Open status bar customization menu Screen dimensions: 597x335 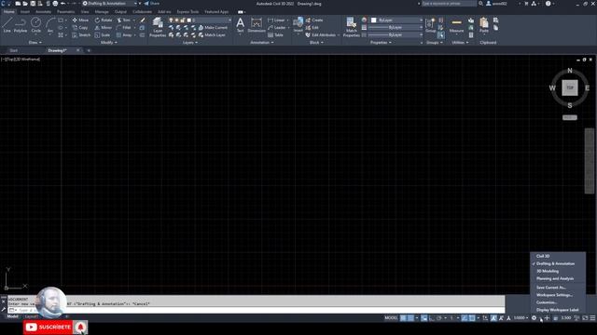[592, 318]
